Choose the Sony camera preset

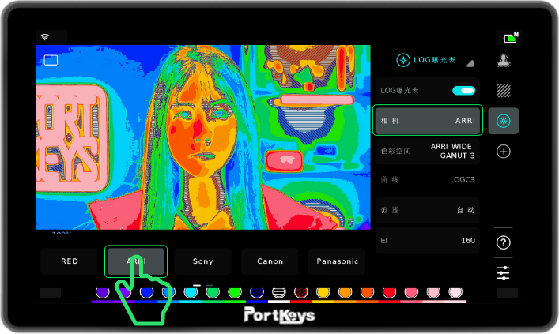203,261
